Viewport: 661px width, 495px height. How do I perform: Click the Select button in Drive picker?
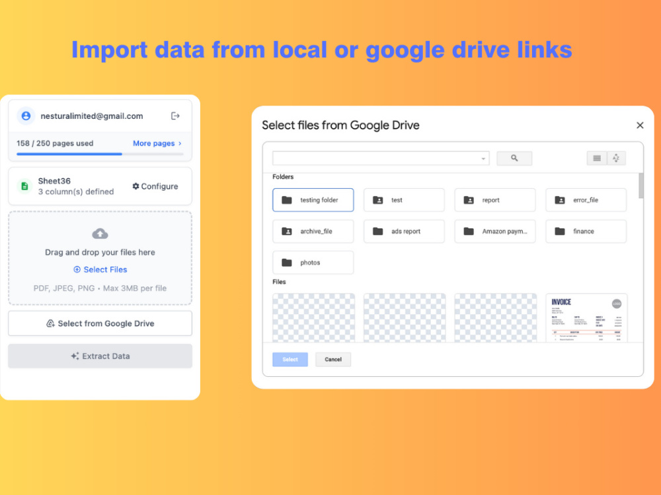pyautogui.click(x=290, y=360)
